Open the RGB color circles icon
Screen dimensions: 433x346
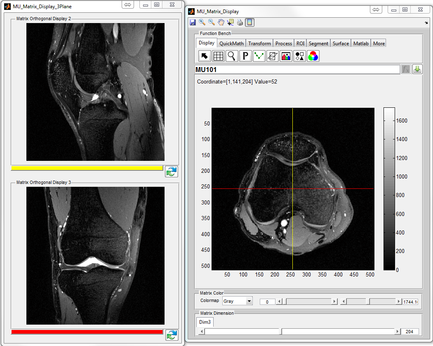313,56
